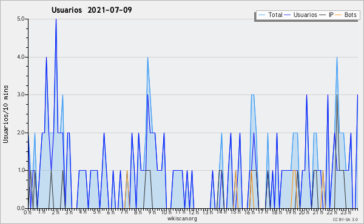Screen dimensions: 364x224
Task: Click the orange Bots legend line
Action: [339, 15]
